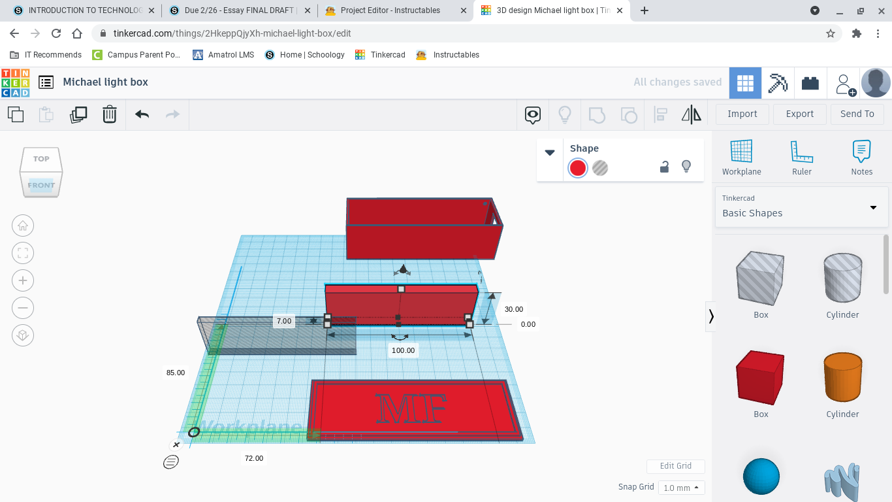
Task: Group the selected shapes
Action: tap(597, 115)
